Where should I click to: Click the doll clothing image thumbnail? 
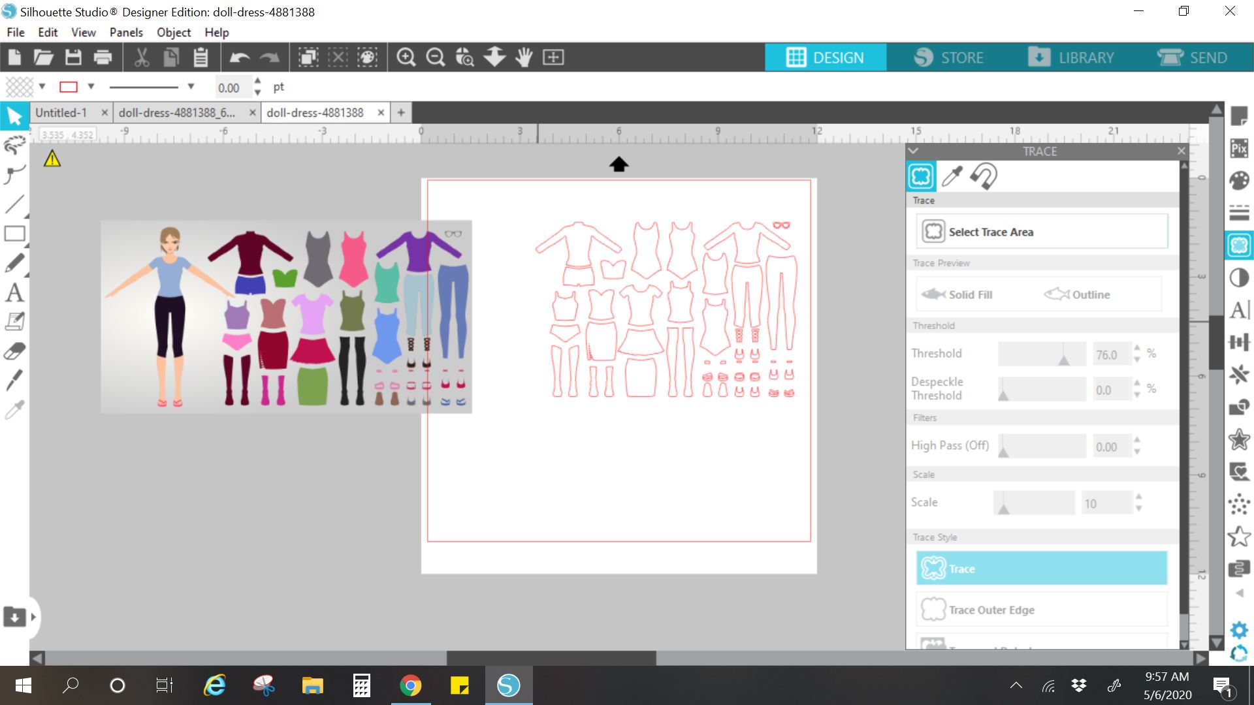(286, 317)
